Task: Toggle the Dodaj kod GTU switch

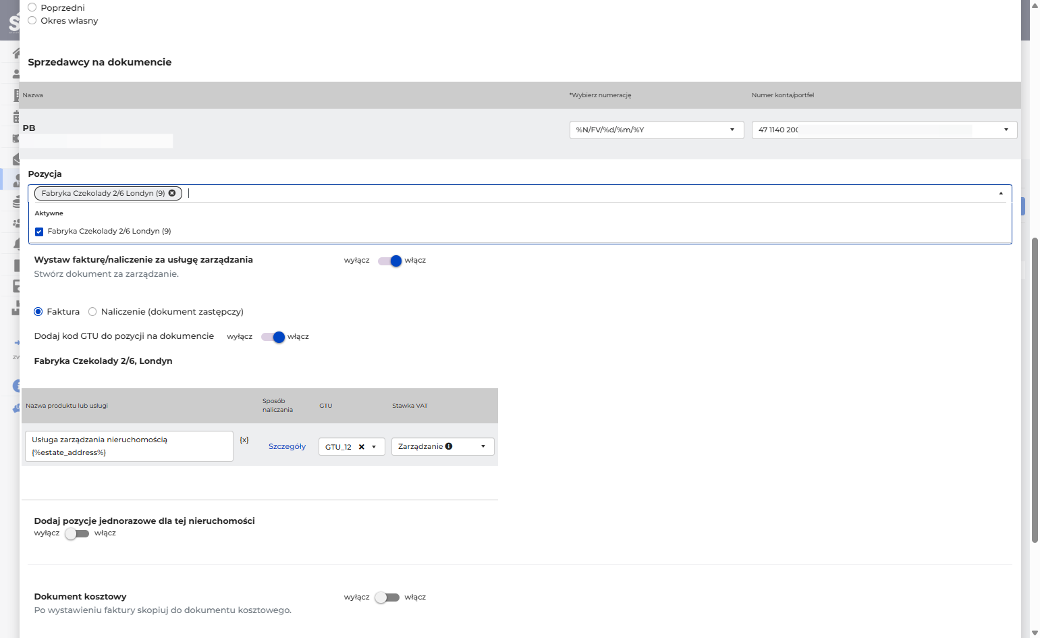Action: pos(273,337)
